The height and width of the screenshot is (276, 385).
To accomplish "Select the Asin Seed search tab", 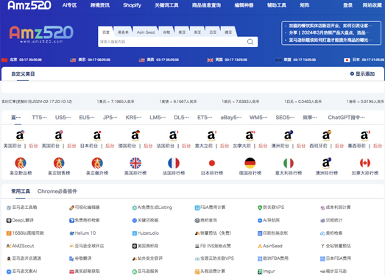I will [x=146, y=32].
